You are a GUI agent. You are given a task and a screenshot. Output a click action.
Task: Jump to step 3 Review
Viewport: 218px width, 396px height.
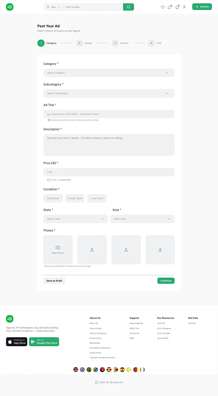coord(115,43)
